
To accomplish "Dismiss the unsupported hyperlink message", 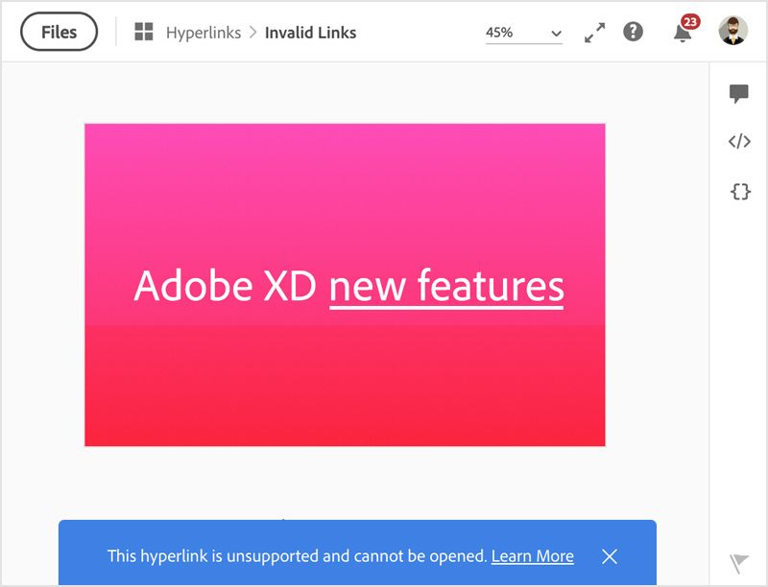I will click(x=610, y=556).
